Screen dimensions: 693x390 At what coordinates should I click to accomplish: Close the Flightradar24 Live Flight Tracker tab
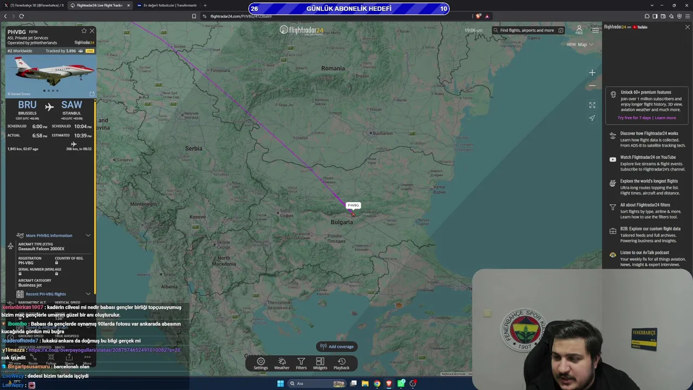click(x=128, y=5)
